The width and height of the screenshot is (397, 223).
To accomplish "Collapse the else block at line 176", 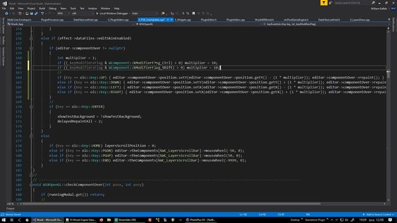I will 31,136.
